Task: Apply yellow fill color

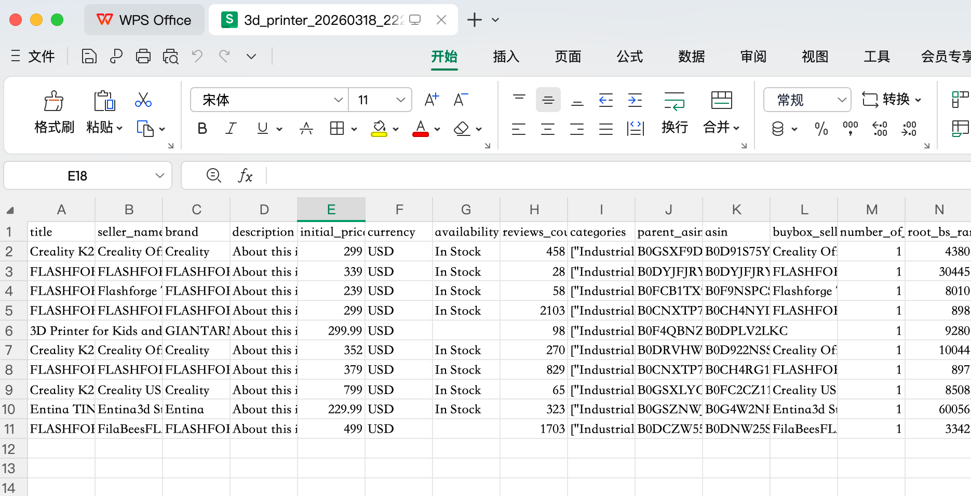Action: click(379, 129)
